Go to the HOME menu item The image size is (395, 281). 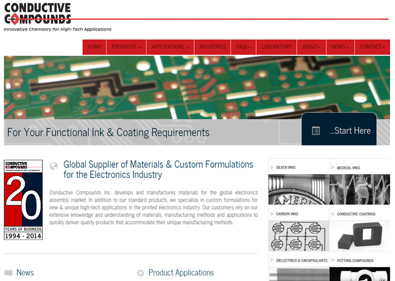(x=94, y=47)
